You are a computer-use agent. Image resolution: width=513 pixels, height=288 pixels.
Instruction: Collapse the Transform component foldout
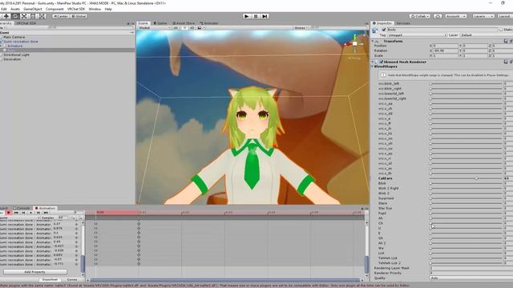click(373, 41)
